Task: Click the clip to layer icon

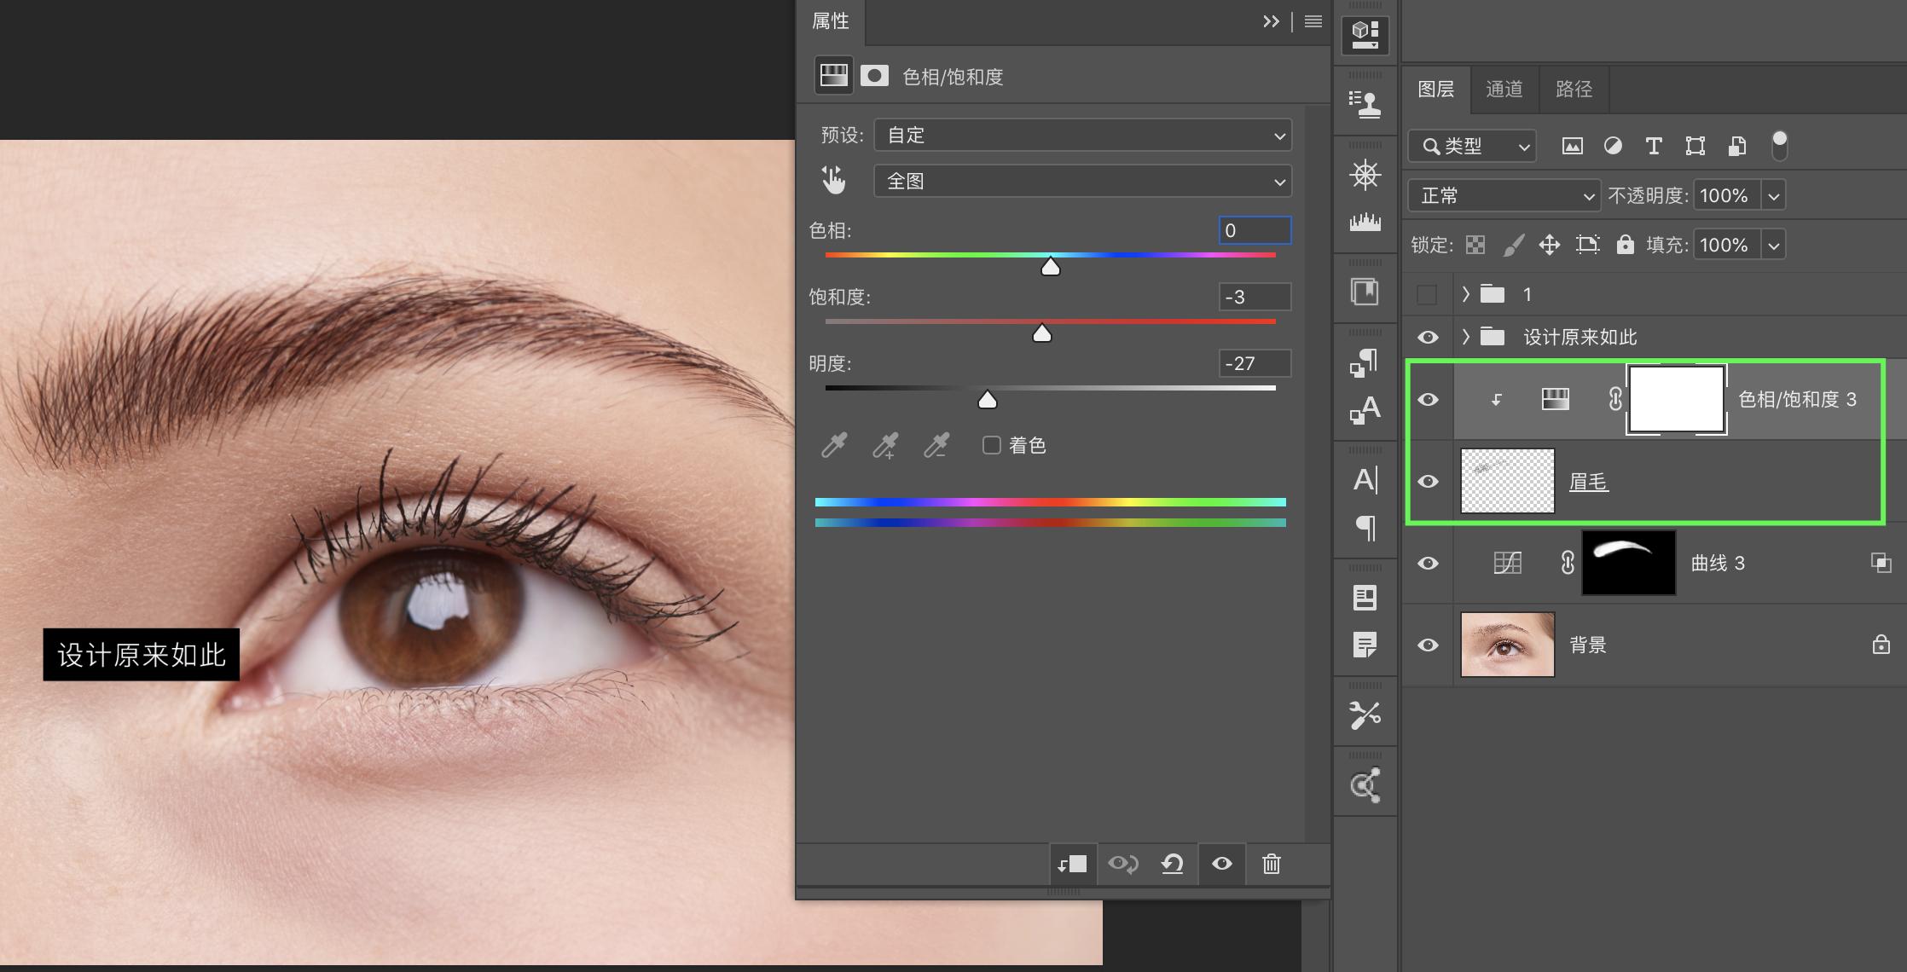Action: click(x=1072, y=864)
